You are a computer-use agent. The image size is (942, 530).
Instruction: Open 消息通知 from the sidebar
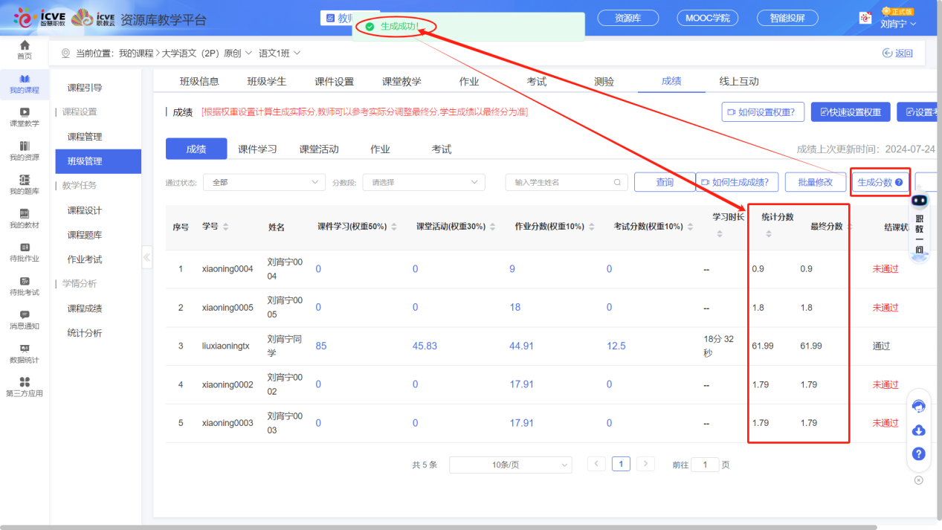click(25, 320)
